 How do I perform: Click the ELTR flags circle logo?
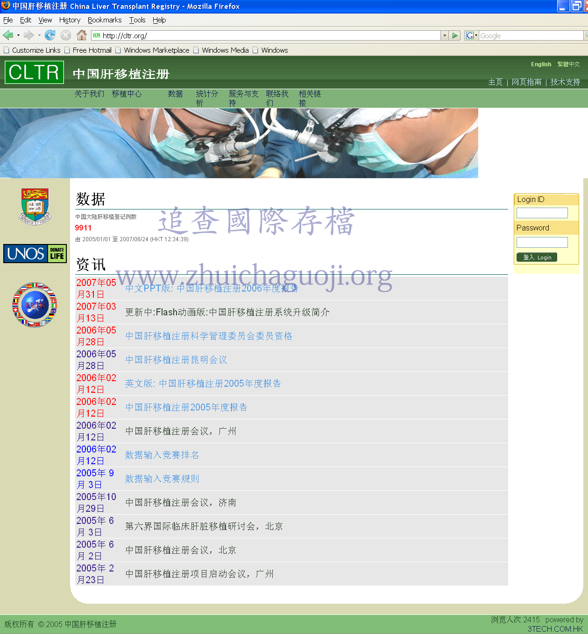click(x=35, y=305)
